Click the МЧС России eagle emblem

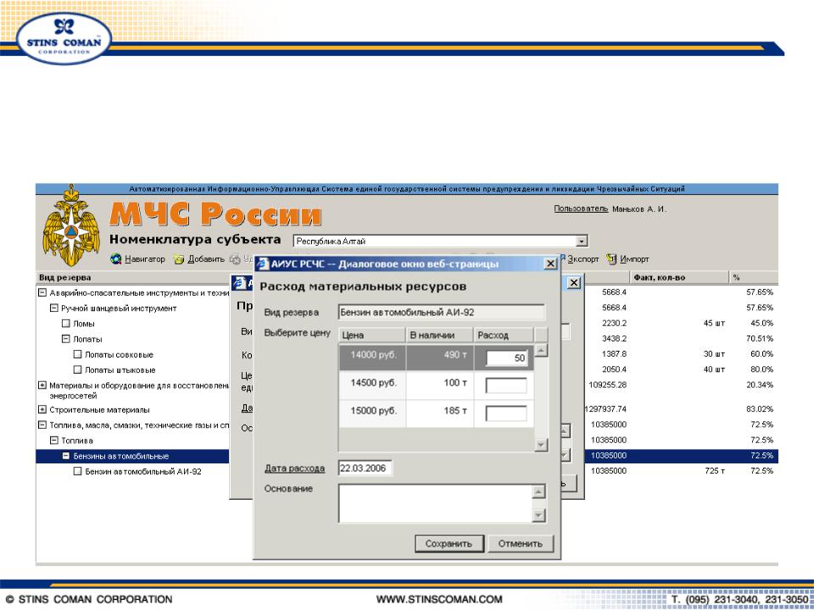71,227
